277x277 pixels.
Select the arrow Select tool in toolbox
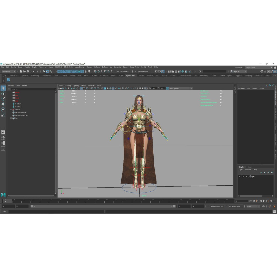point(3,88)
